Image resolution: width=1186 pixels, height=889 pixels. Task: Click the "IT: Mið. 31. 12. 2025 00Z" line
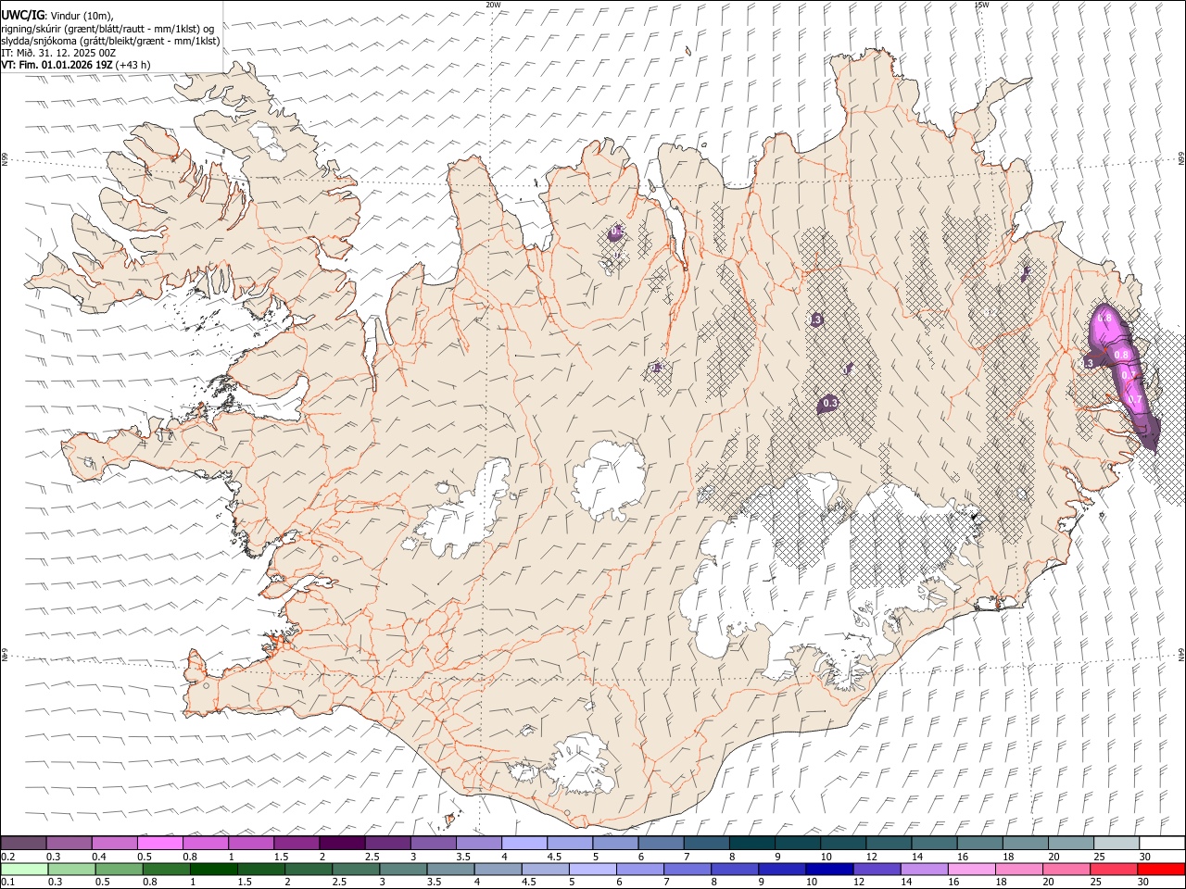click(58, 53)
